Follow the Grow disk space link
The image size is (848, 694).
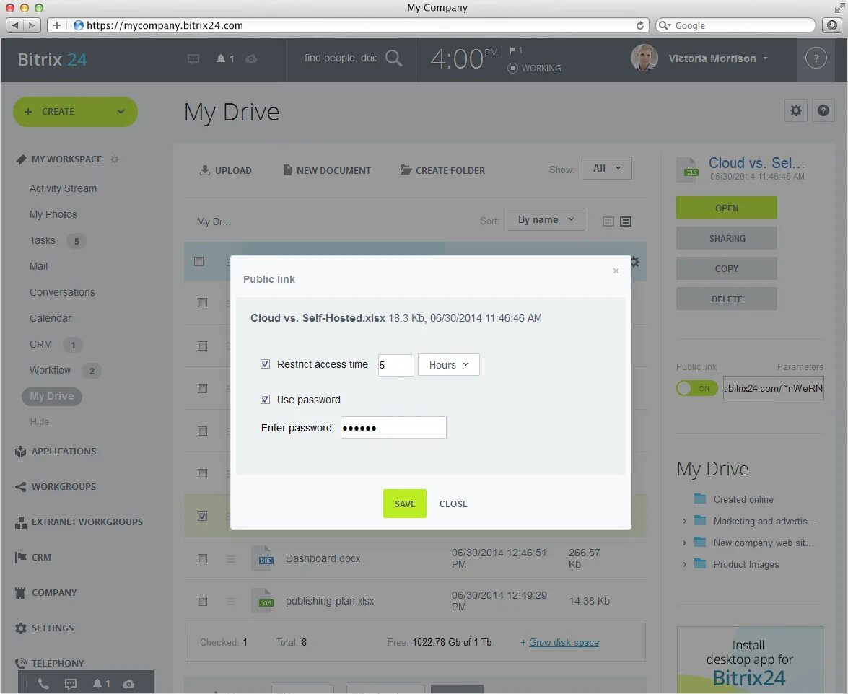click(x=564, y=642)
